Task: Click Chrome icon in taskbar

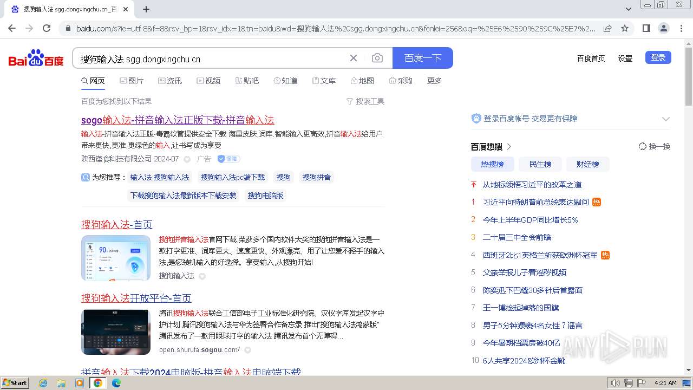Action: [x=98, y=383]
